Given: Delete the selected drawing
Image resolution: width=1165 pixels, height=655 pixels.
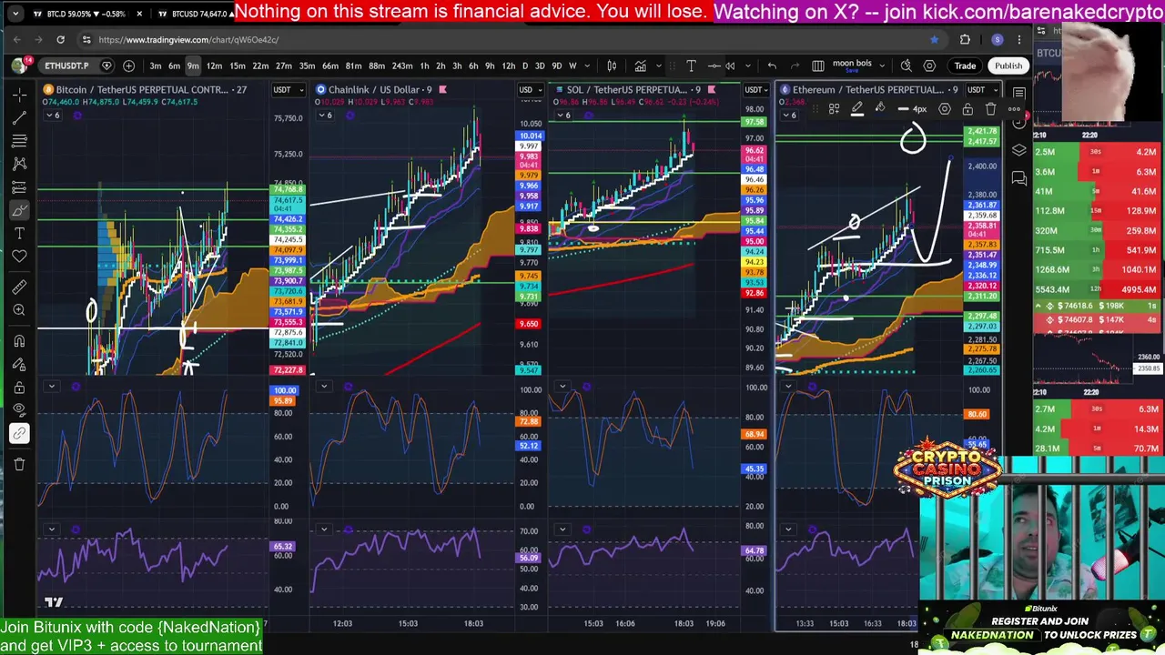Looking at the screenshot, I should click(991, 109).
